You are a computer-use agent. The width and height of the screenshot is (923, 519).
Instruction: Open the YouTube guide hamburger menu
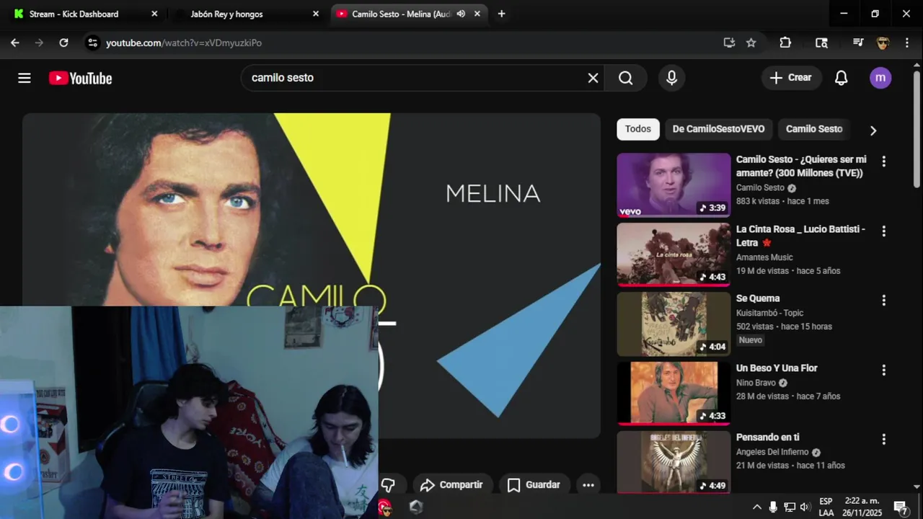[25, 78]
